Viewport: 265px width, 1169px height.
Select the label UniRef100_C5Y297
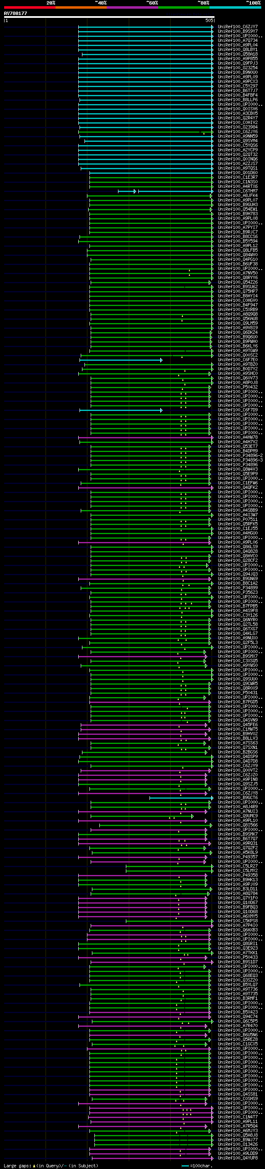coord(238,86)
